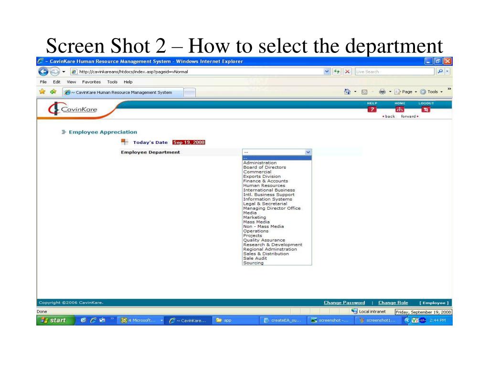Open the File menu
The image size is (489, 366).
pyautogui.click(x=43, y=82)
